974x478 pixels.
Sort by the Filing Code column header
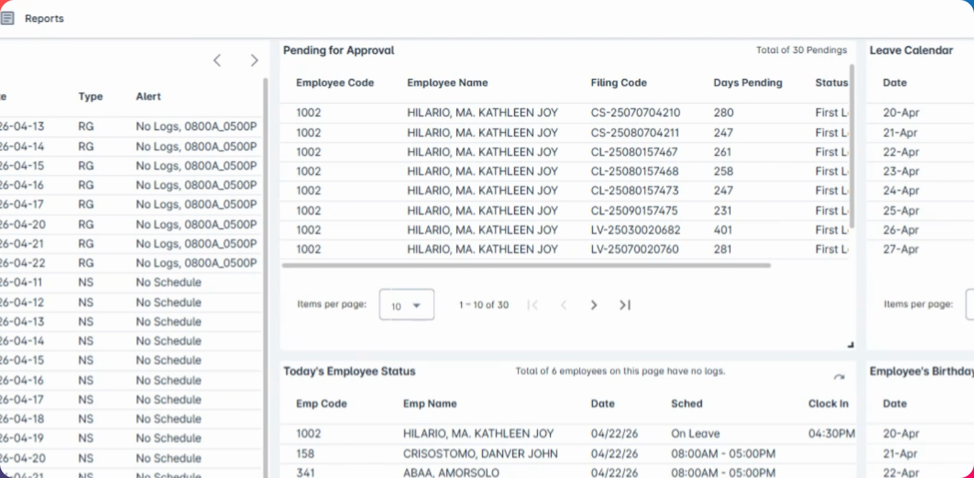click(618, 83)
